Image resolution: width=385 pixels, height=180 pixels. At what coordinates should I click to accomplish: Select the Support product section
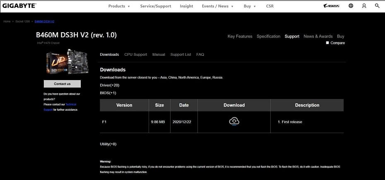292,36
